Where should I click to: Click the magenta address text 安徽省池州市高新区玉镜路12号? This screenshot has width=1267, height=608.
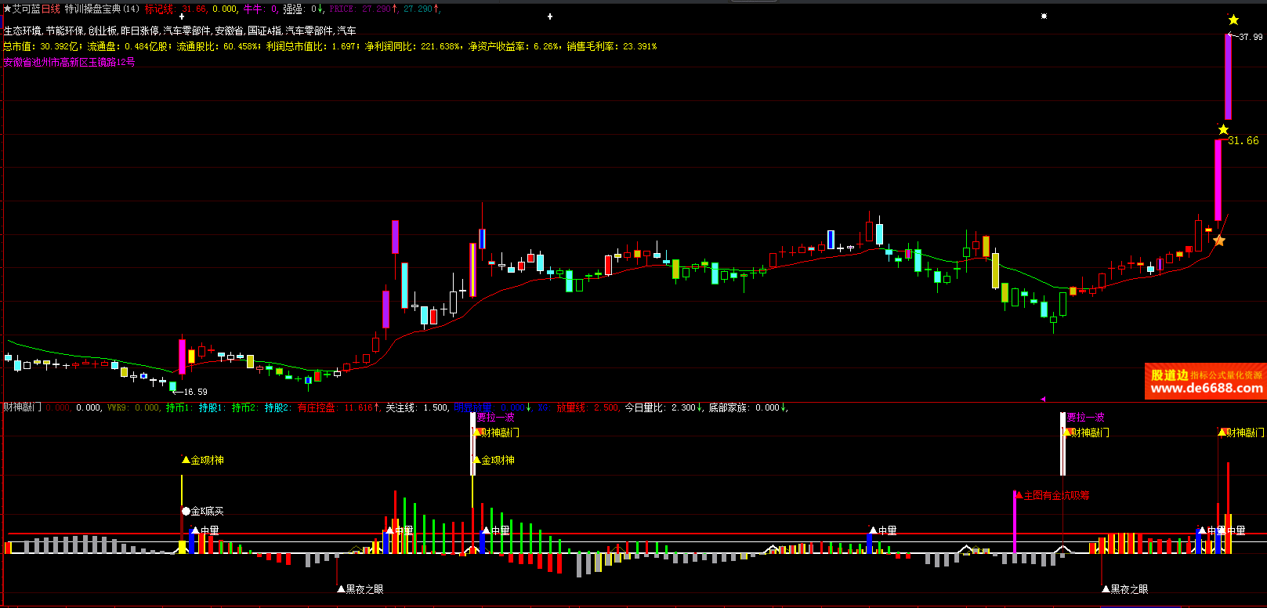coord(70,62)
